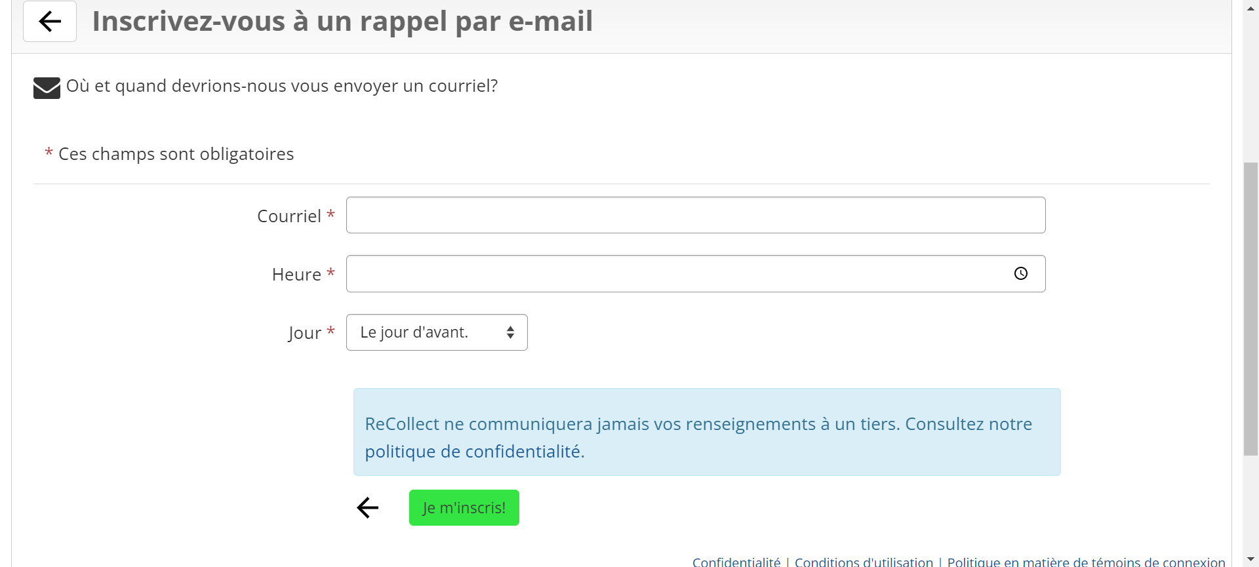Open the Conditions d'utilisation footer link
The height and width of the screenshot is (567, 1259).
pos(864,562)
